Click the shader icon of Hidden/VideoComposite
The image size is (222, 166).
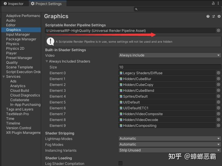click(x=121, y=114)
